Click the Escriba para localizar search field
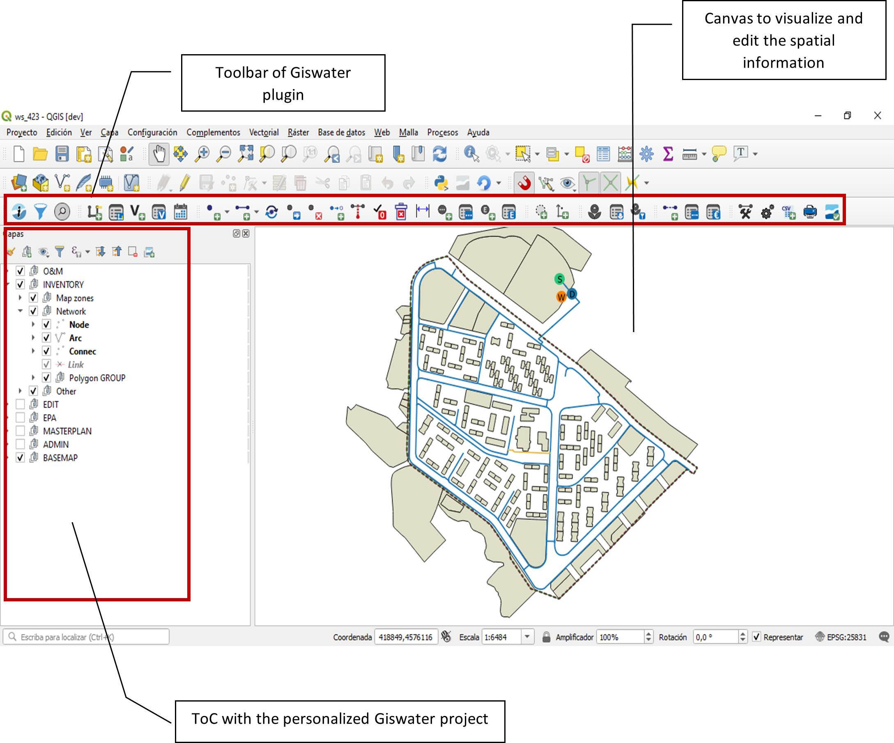The width and height of the screenshot is (894, 743). (85, 637)
